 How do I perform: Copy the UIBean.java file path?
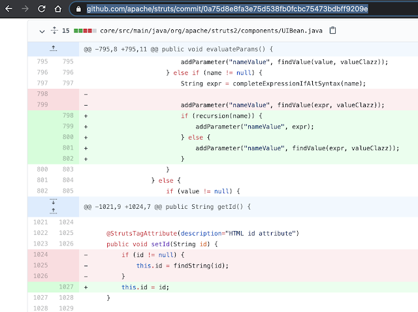pyautogui.click(x=332, y=31)
